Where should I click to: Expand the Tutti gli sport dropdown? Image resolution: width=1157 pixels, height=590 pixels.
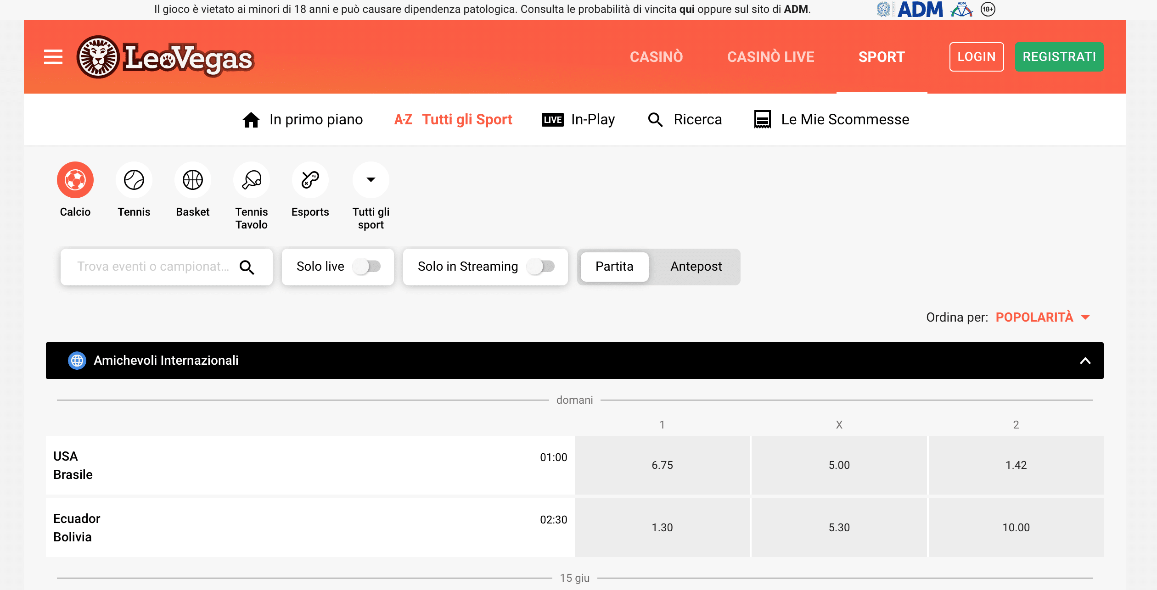[371, 180]
